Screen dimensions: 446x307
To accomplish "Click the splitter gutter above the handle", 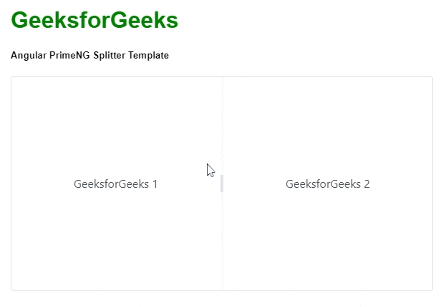I will [222, 121].
